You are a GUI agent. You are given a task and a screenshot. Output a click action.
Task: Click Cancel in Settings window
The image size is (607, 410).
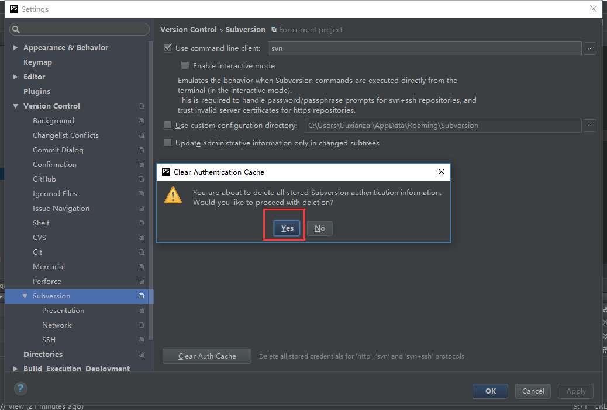click(533, 391)
